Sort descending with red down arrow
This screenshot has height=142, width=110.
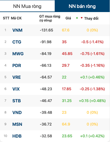coord(82,18)
